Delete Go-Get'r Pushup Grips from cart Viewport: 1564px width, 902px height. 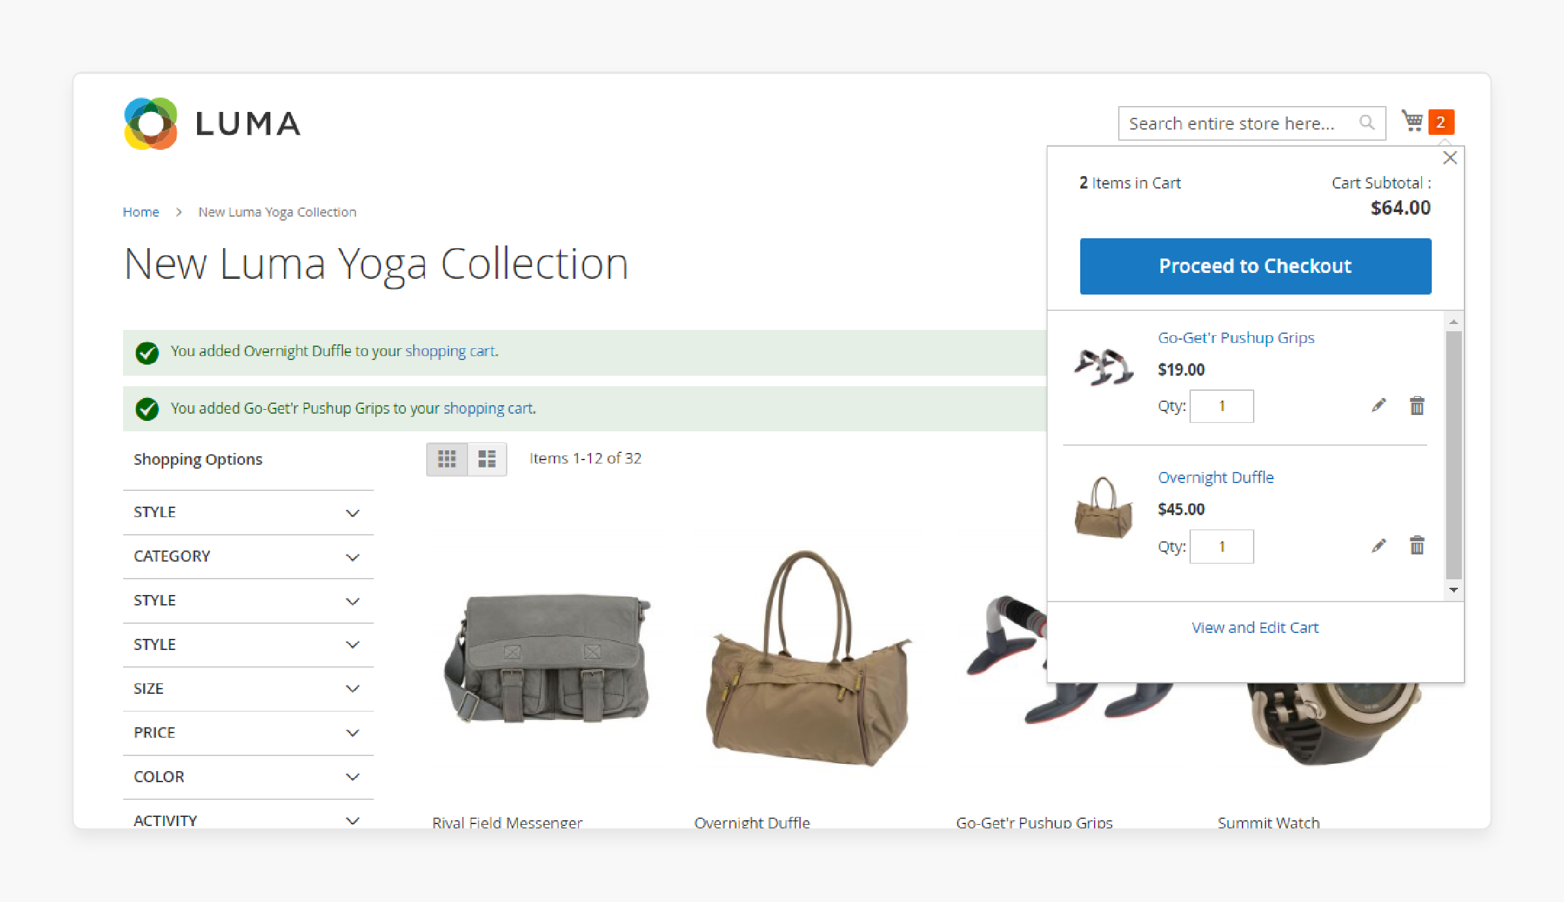pyautogui.click(x=1417, y=405)
